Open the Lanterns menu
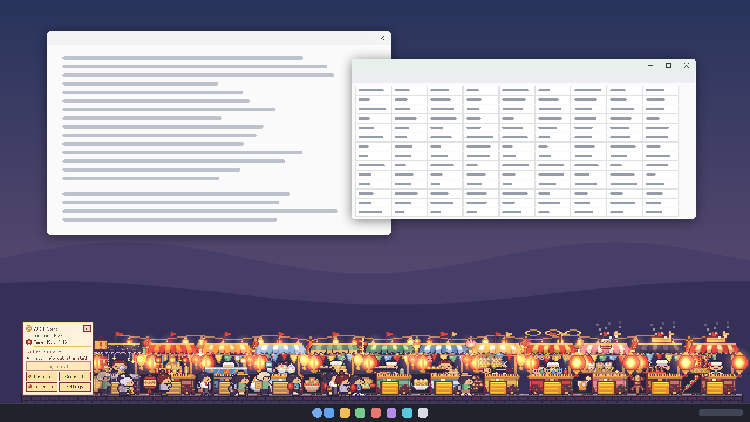 [x=42, y=376]
